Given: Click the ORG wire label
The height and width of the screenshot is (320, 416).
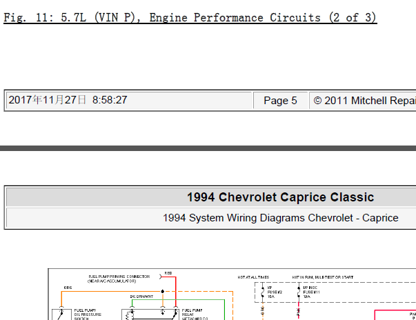Looking at the screenshot, I should click(68, 288).
